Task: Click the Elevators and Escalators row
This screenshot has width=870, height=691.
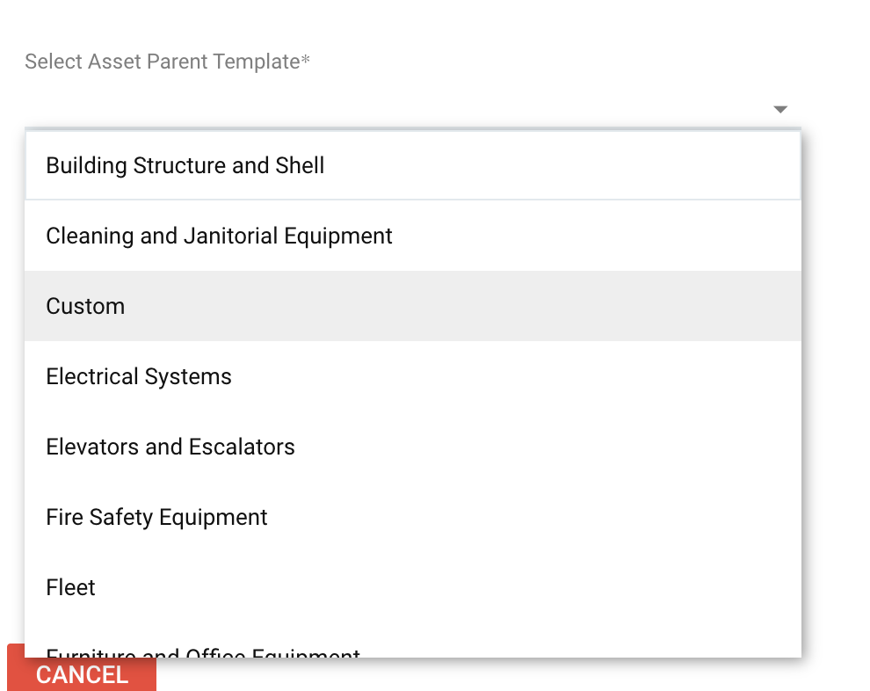Action: click(412, 447)
